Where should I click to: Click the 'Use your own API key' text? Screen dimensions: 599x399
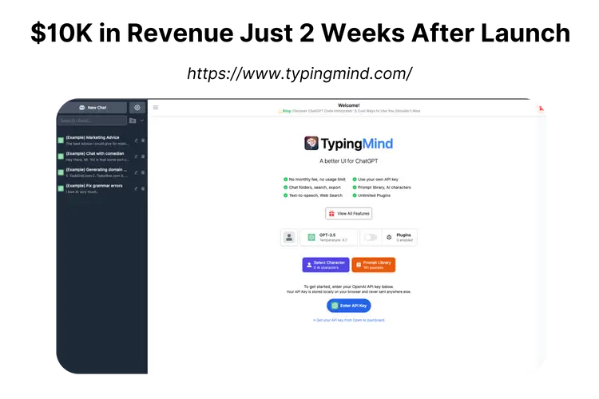pos(378,180)
